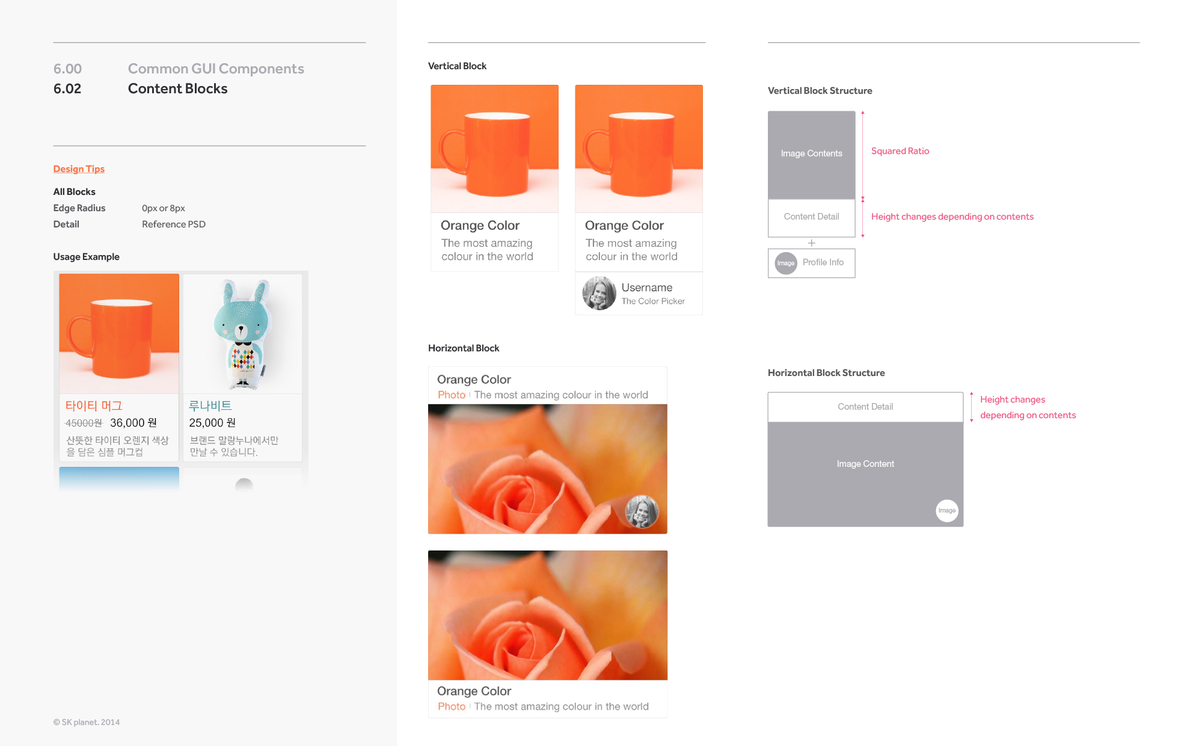Click the gray 'Image' circle in Profile Info
1193x746 pixels.
pos(786,263)
